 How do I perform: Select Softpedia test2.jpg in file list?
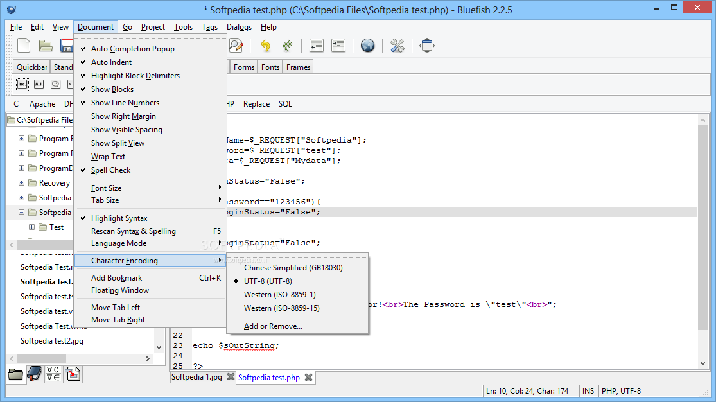(52, 341)
